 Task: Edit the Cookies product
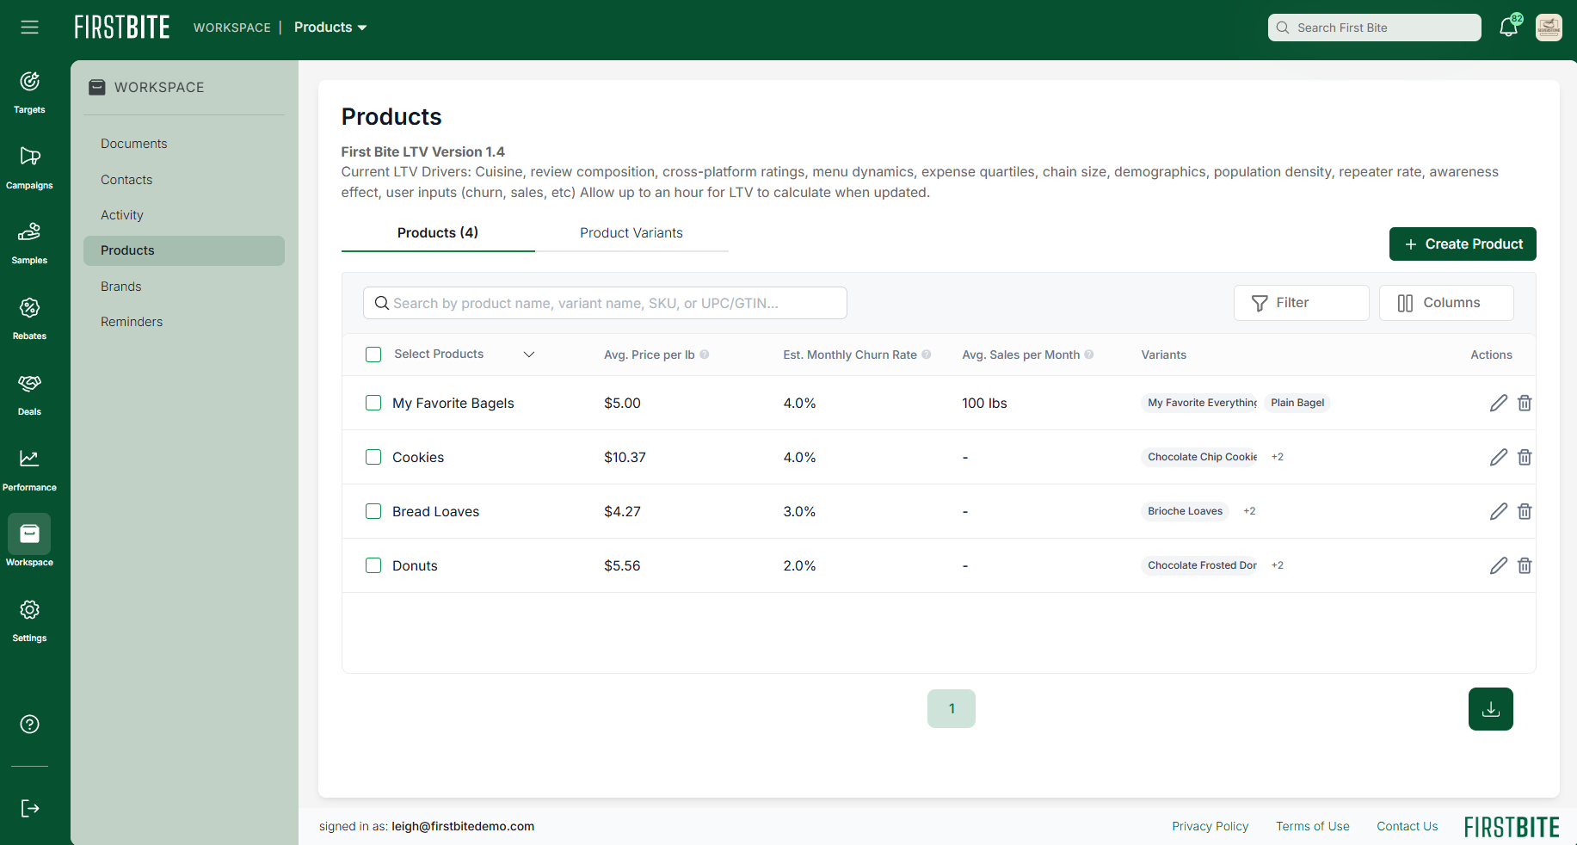tap(1499, 457)
